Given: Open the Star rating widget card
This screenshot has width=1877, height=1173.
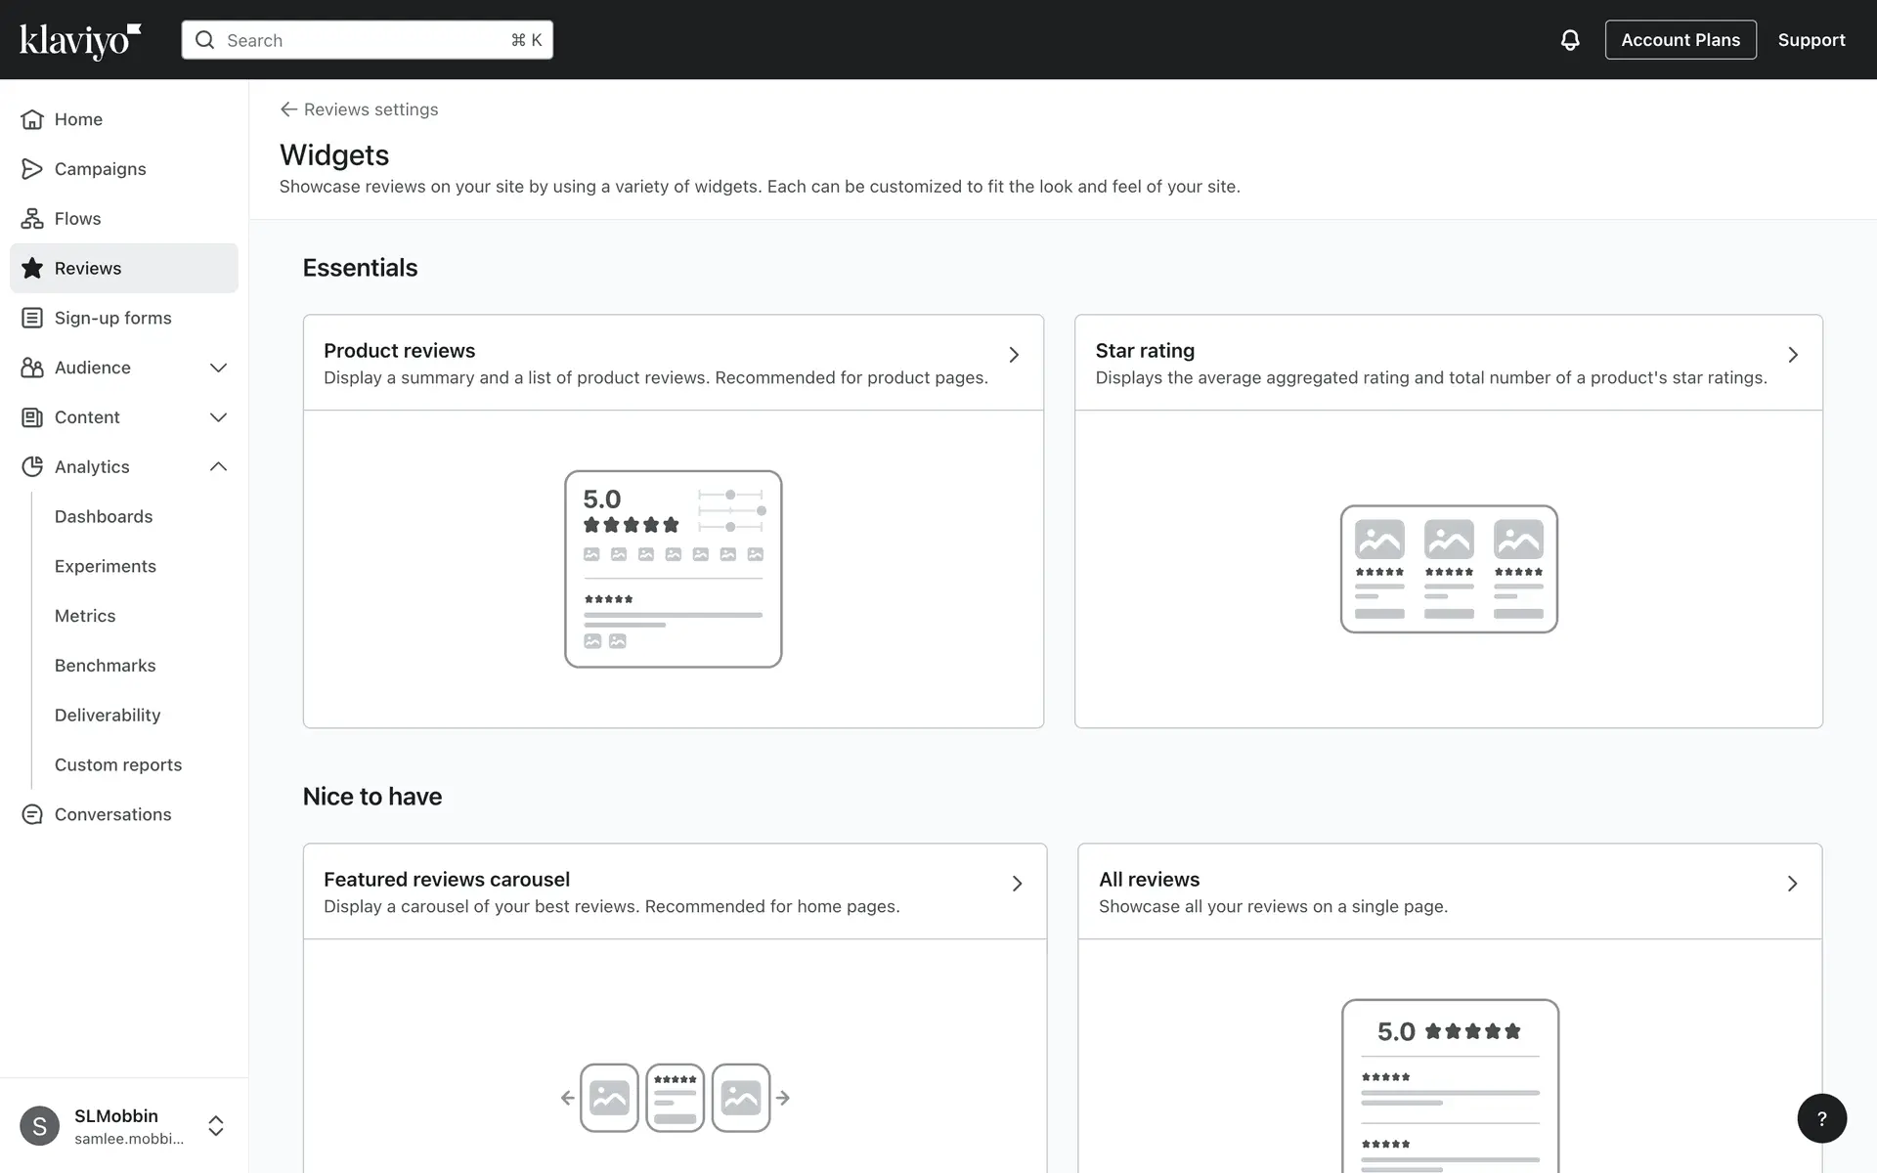Looking at the screenshot, I should 1447,363.
